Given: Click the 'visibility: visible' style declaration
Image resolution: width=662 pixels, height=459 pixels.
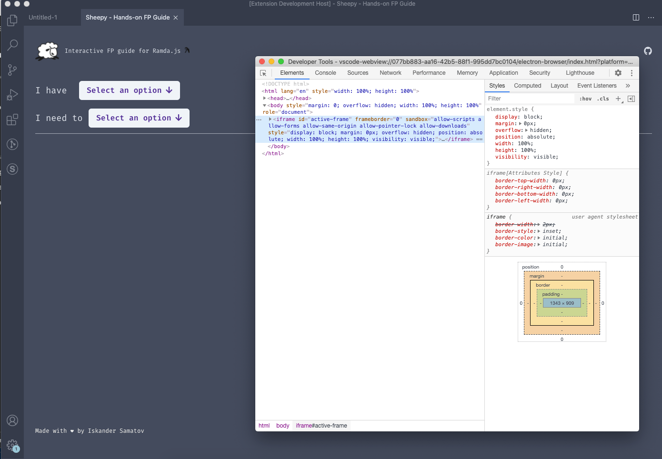Looking at the screenshot, I should click(526, 157).
